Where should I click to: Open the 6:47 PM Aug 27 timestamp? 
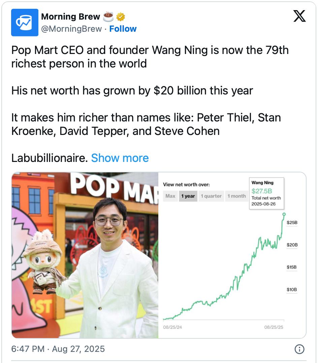pyautogui.click(x=58, y=349)
